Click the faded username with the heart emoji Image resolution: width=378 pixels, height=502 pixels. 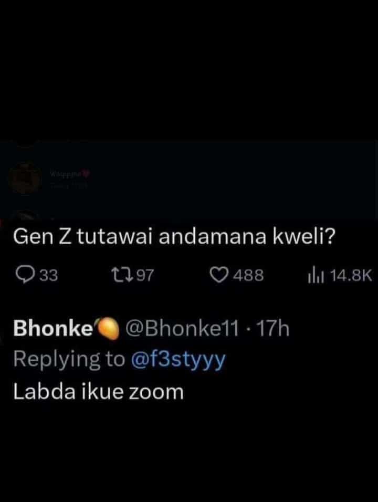click(x=67, y=173)
